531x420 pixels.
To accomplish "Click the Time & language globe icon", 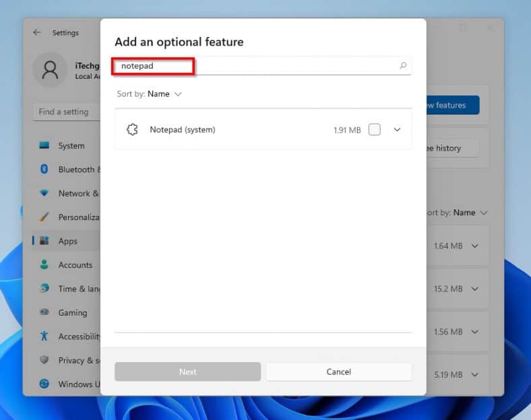I will click(x=44, y=288).
